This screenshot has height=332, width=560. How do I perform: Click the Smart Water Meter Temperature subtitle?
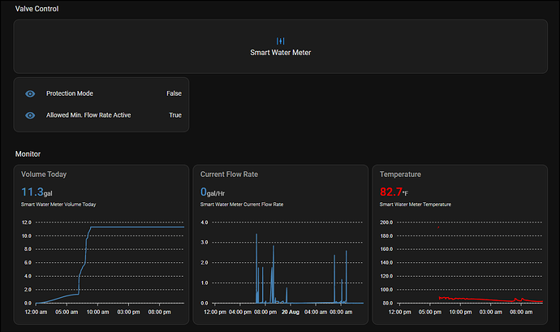click(415, 205)
